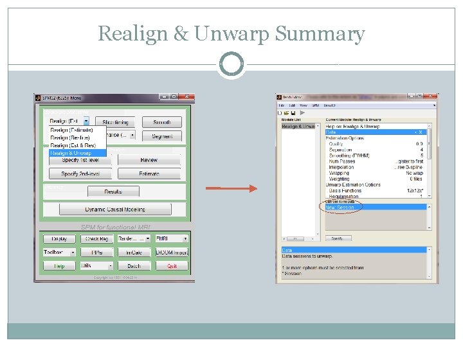Select the Smoothing (FWHM) row

click(x=376, y=156)
